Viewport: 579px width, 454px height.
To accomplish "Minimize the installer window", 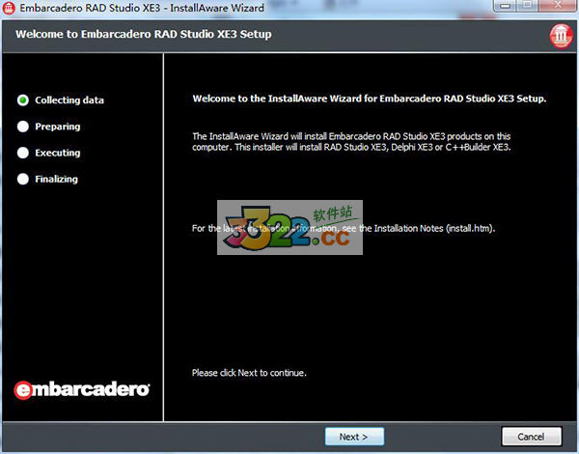I will click(506, 6).
